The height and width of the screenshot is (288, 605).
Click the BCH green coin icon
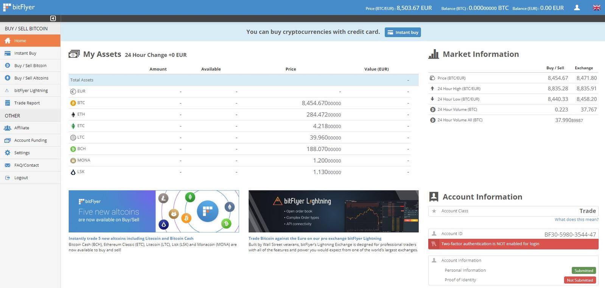tap(73, 149)
